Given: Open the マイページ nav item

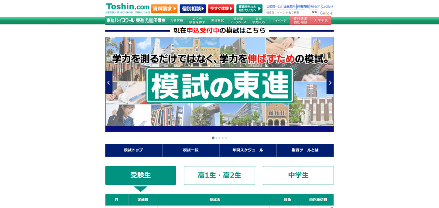Looking at the screenshot, I should (x=279, y=21).
